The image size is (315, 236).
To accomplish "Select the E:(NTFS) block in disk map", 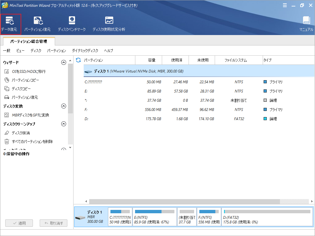I will [155, 217].
